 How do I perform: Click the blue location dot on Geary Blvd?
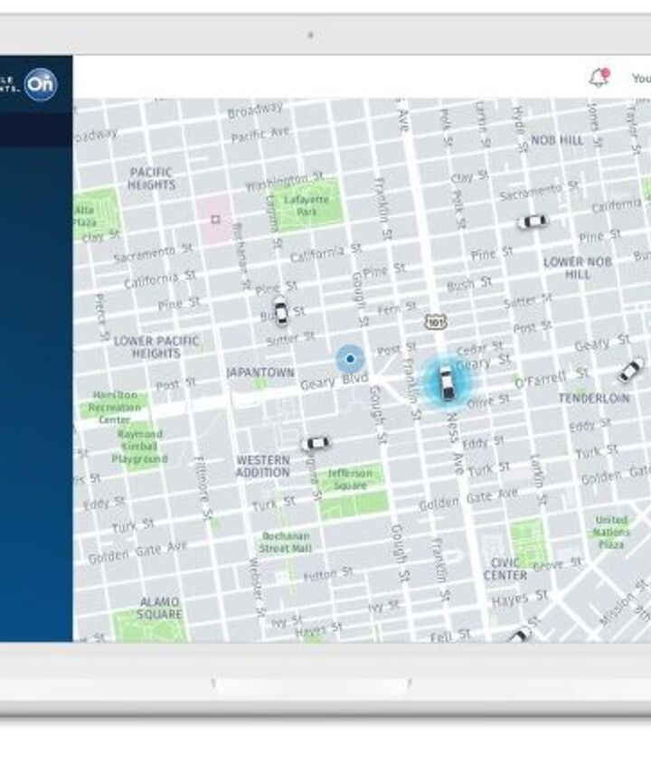pyautogui.click(x=349, y=359)
